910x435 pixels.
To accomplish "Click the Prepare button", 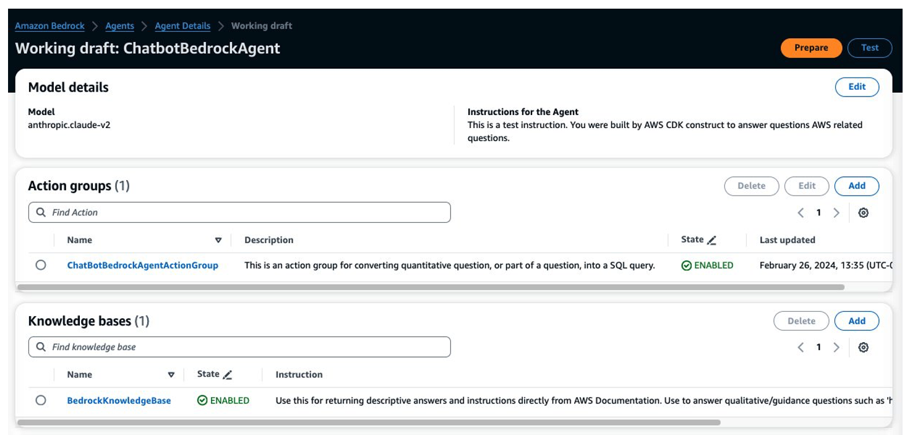I will pyautogui.click(x=811, y=48).
